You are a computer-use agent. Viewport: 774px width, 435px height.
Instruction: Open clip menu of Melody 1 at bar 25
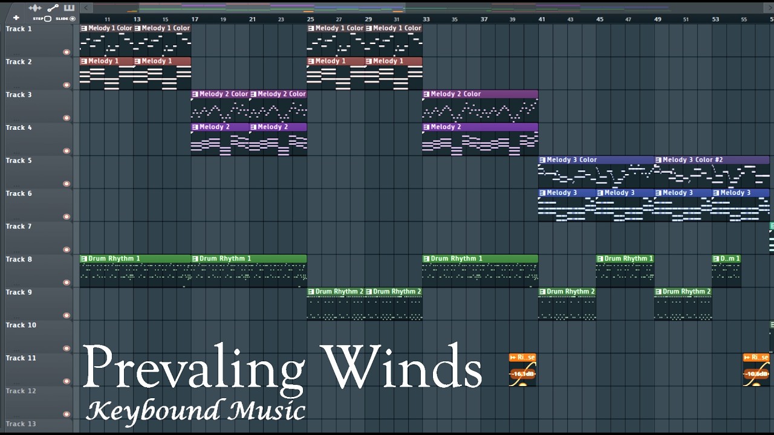(311, 61)
